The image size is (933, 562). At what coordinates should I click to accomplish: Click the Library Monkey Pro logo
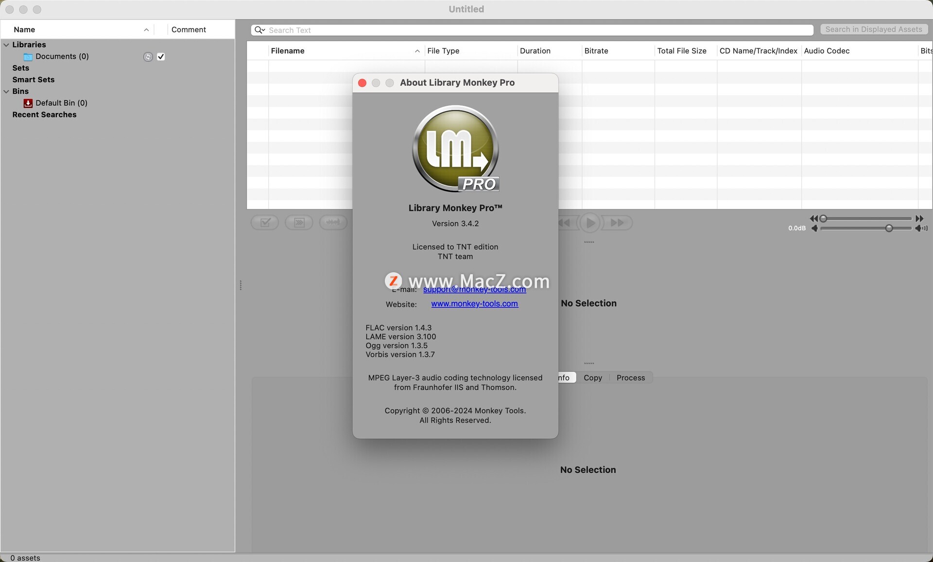coord(455,149)
